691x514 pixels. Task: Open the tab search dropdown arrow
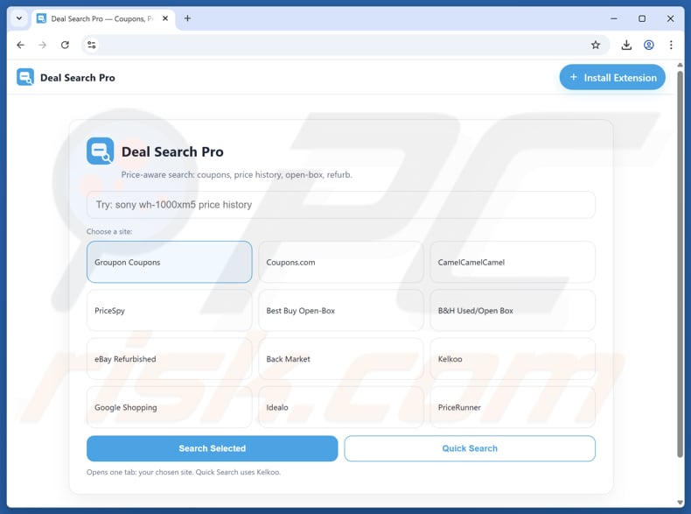click(x=19, y=18)
